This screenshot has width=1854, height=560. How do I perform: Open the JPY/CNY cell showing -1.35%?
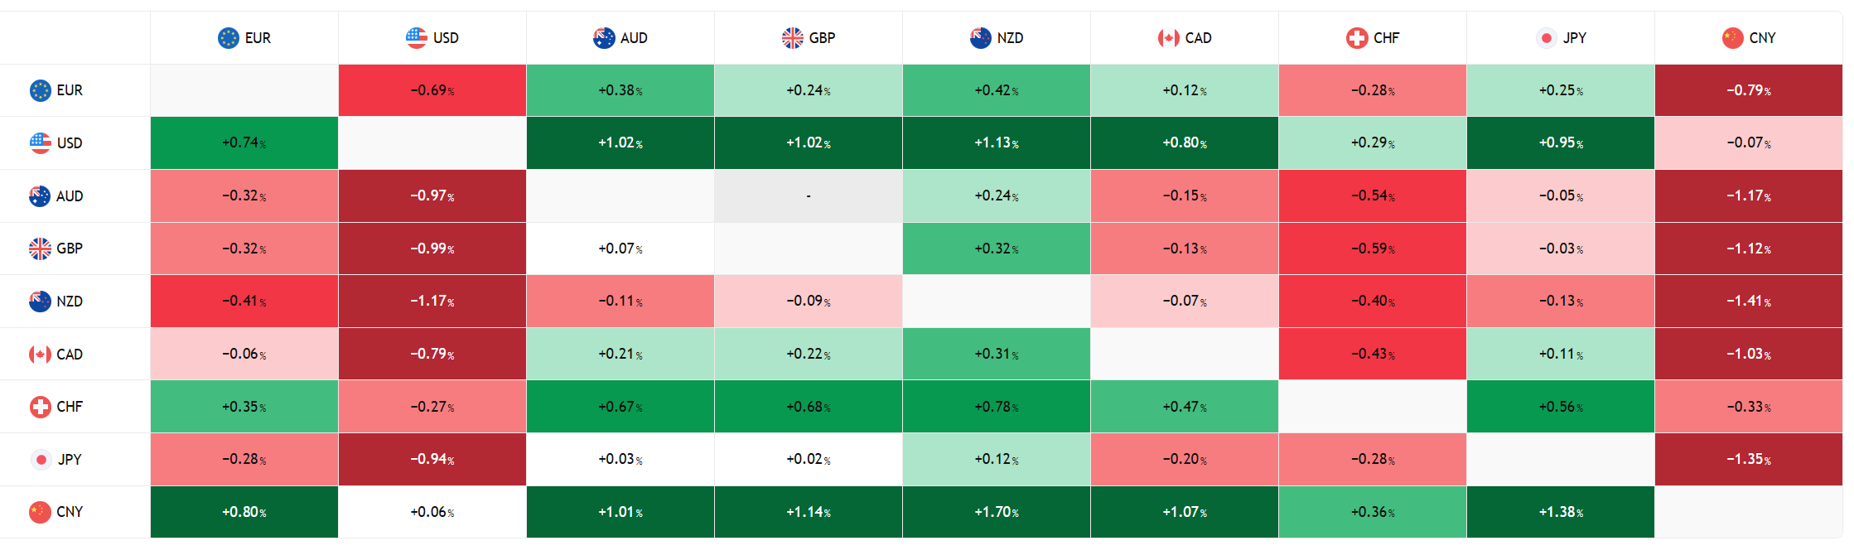click(x=1749, y=460)
